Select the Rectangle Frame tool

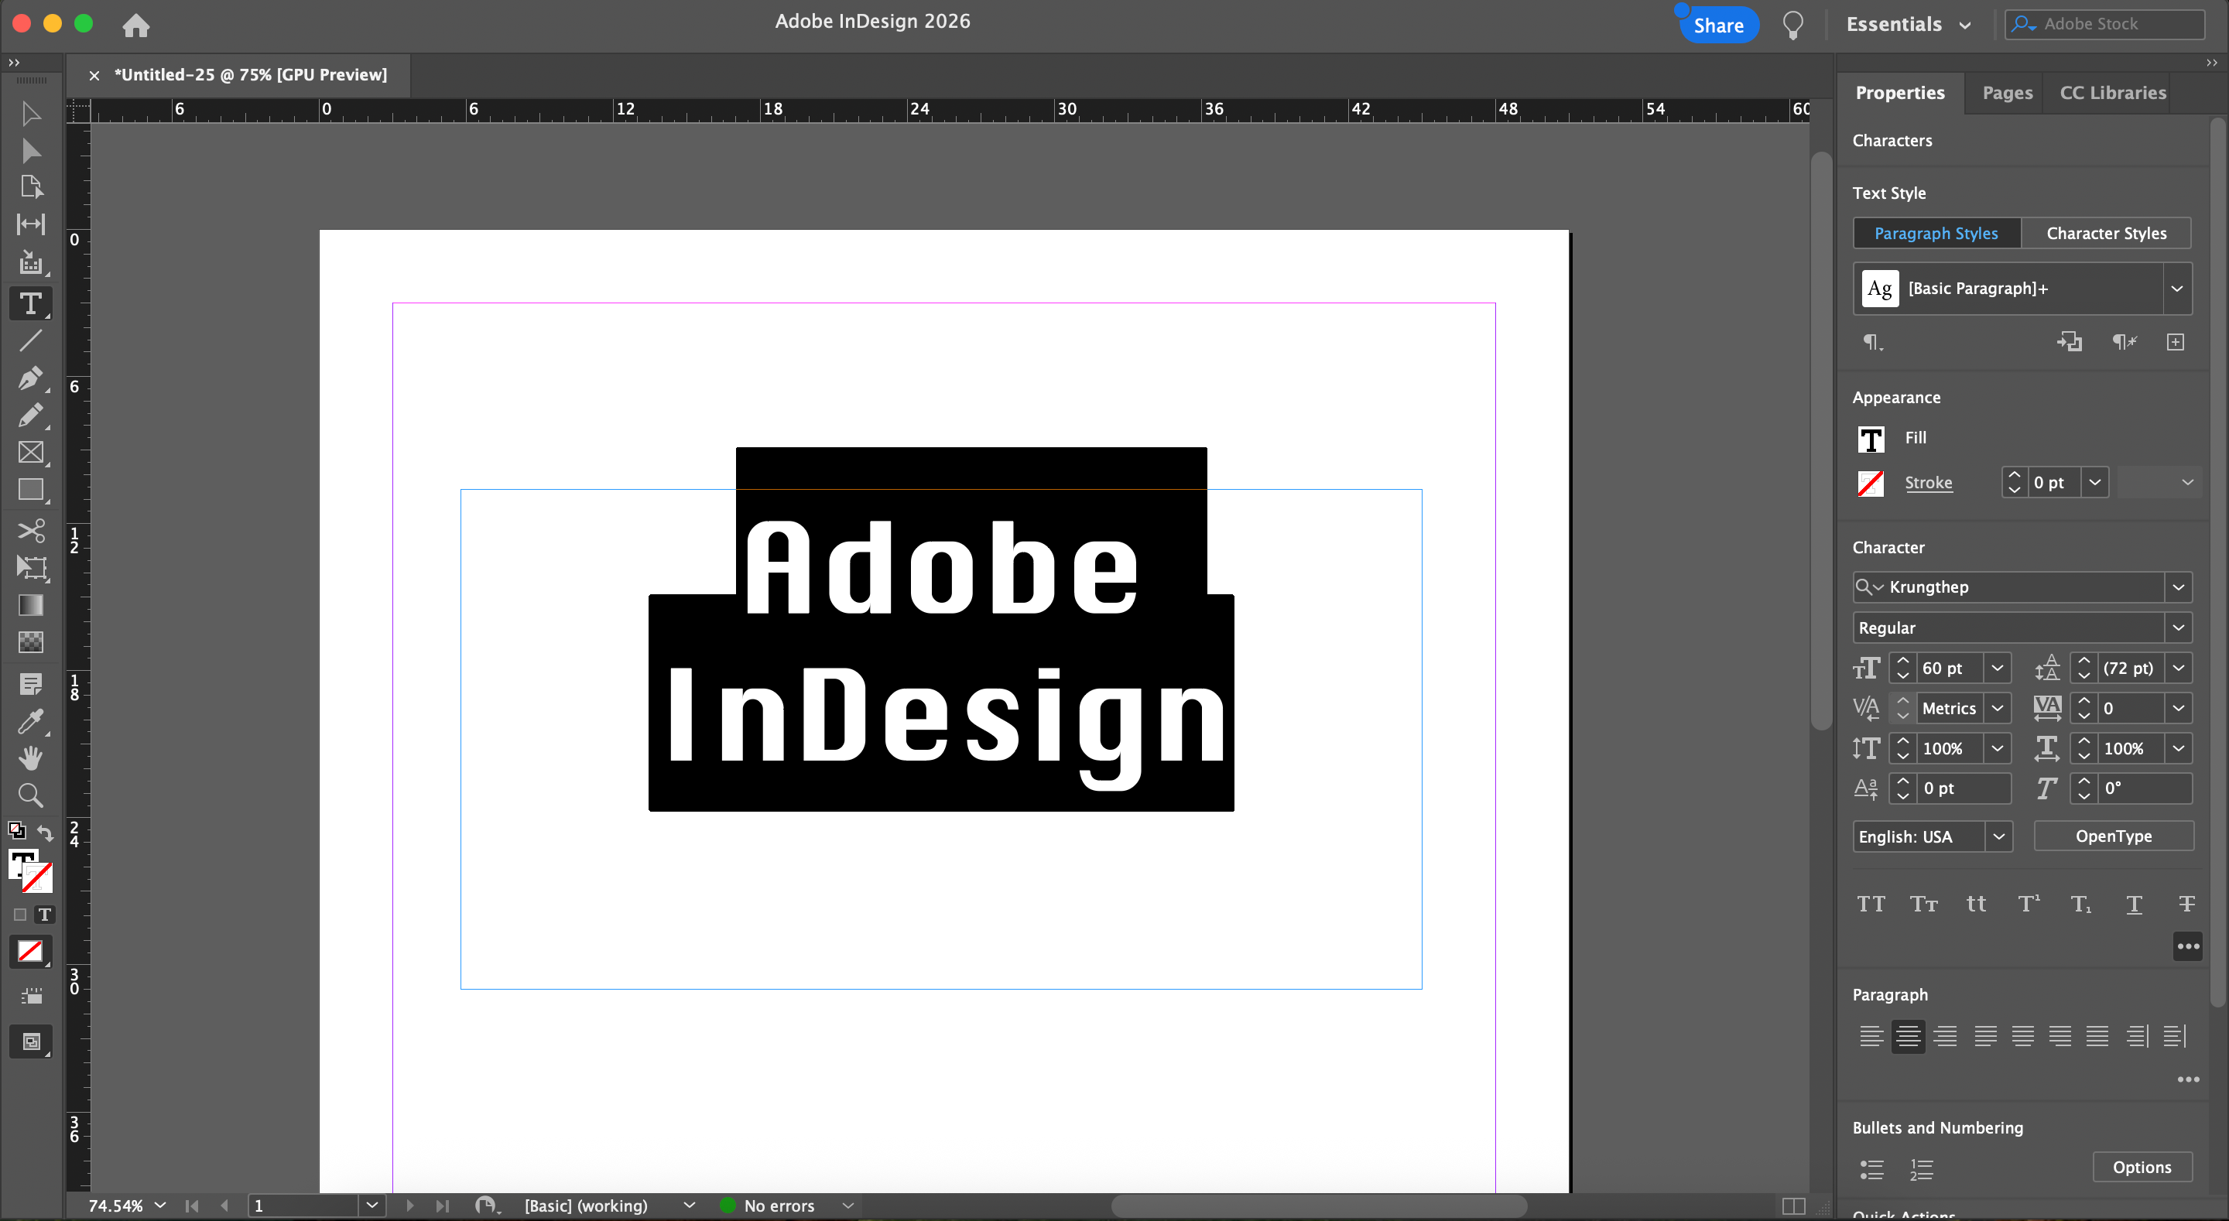pos(30,453)
